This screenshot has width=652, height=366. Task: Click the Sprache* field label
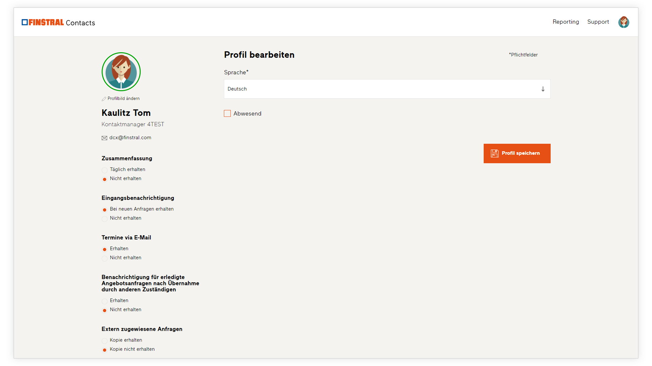236,73
